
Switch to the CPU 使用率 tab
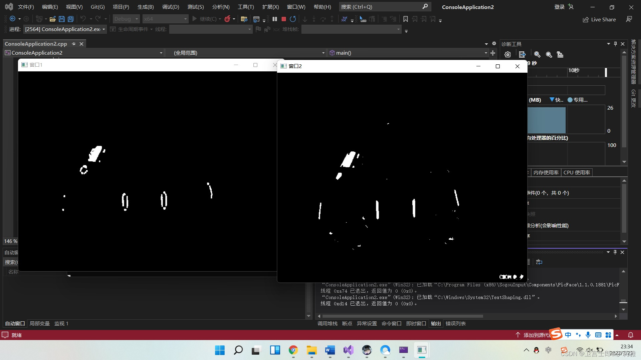click(x=577, y=172)
